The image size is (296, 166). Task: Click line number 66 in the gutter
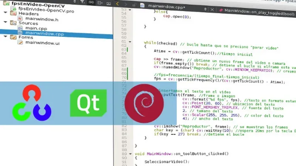[x=124, y=61]
